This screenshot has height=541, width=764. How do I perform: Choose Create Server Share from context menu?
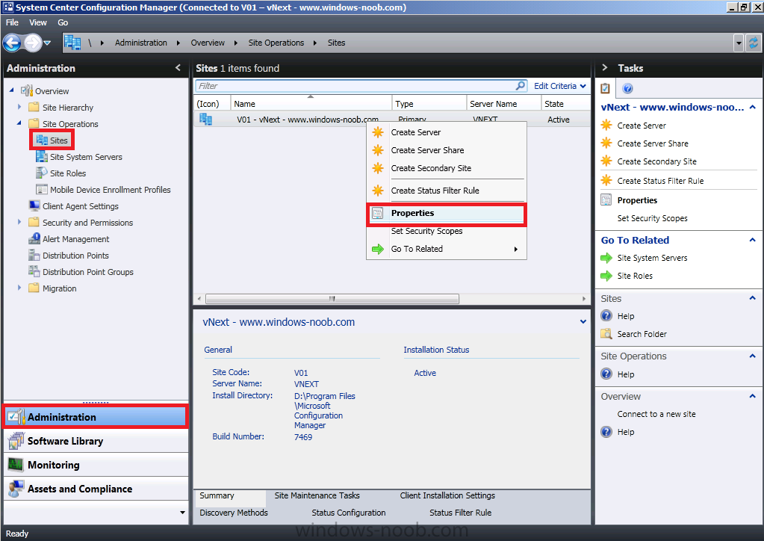click(x=447, y=150)
